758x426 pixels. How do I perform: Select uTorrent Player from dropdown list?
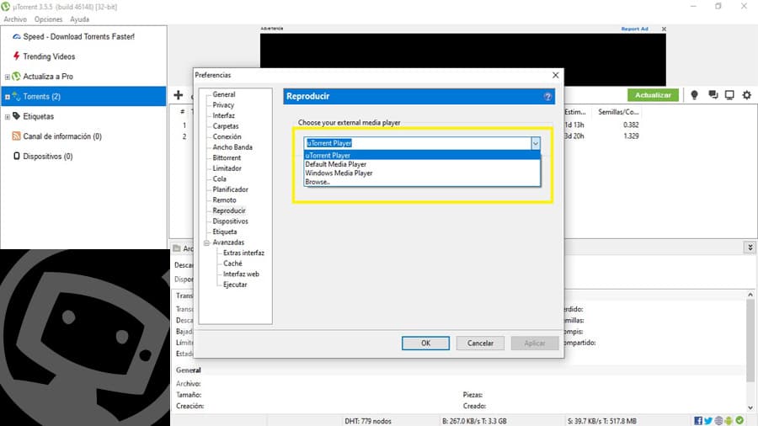coord(422,155)
